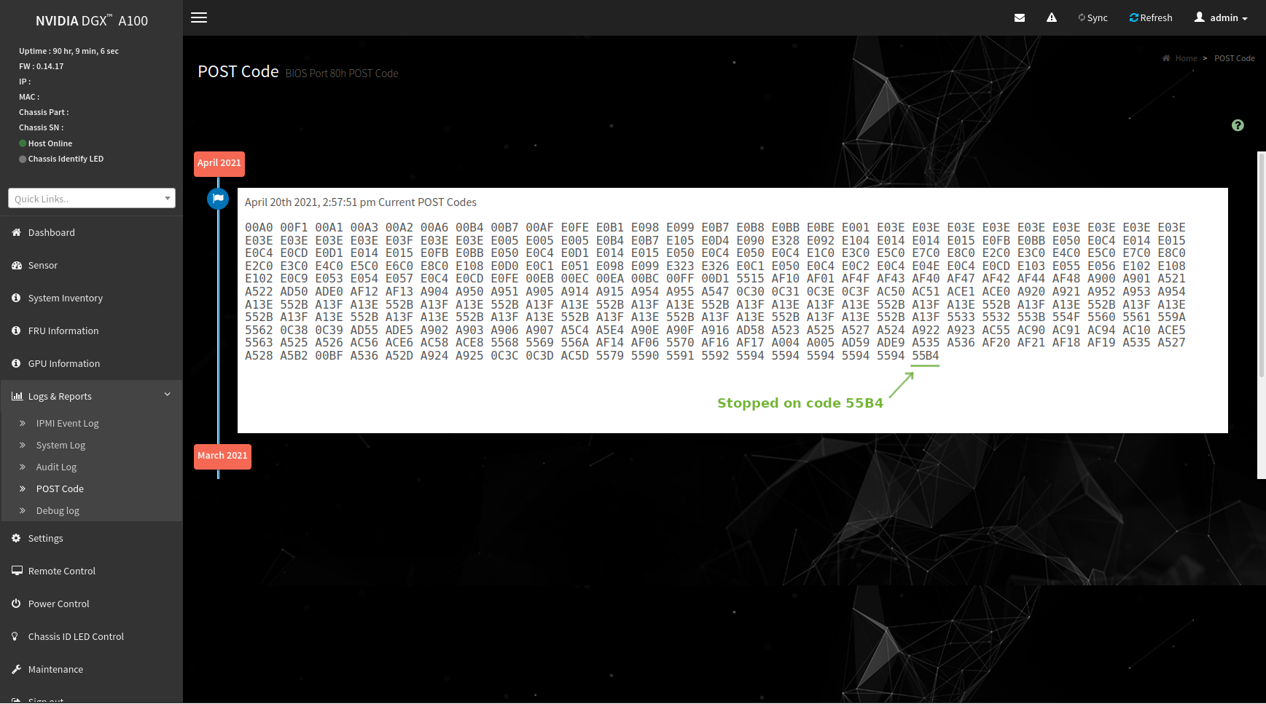Click the Refresh button
1266x704 pixels.
point(1150,17)
